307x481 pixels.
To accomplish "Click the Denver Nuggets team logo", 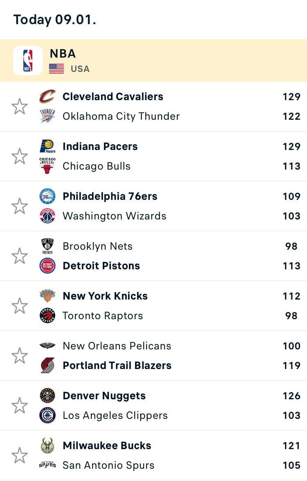I will point(47,396).
